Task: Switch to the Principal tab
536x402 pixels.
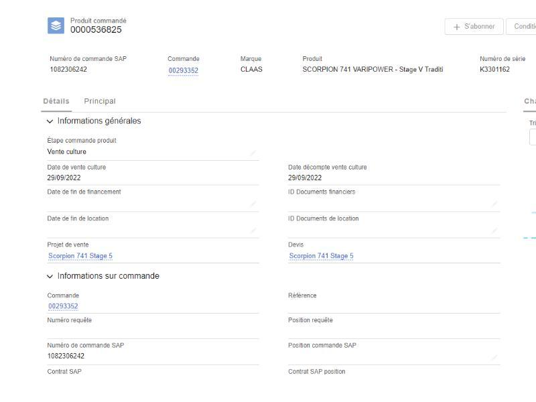Action: [x=100, y=101]
